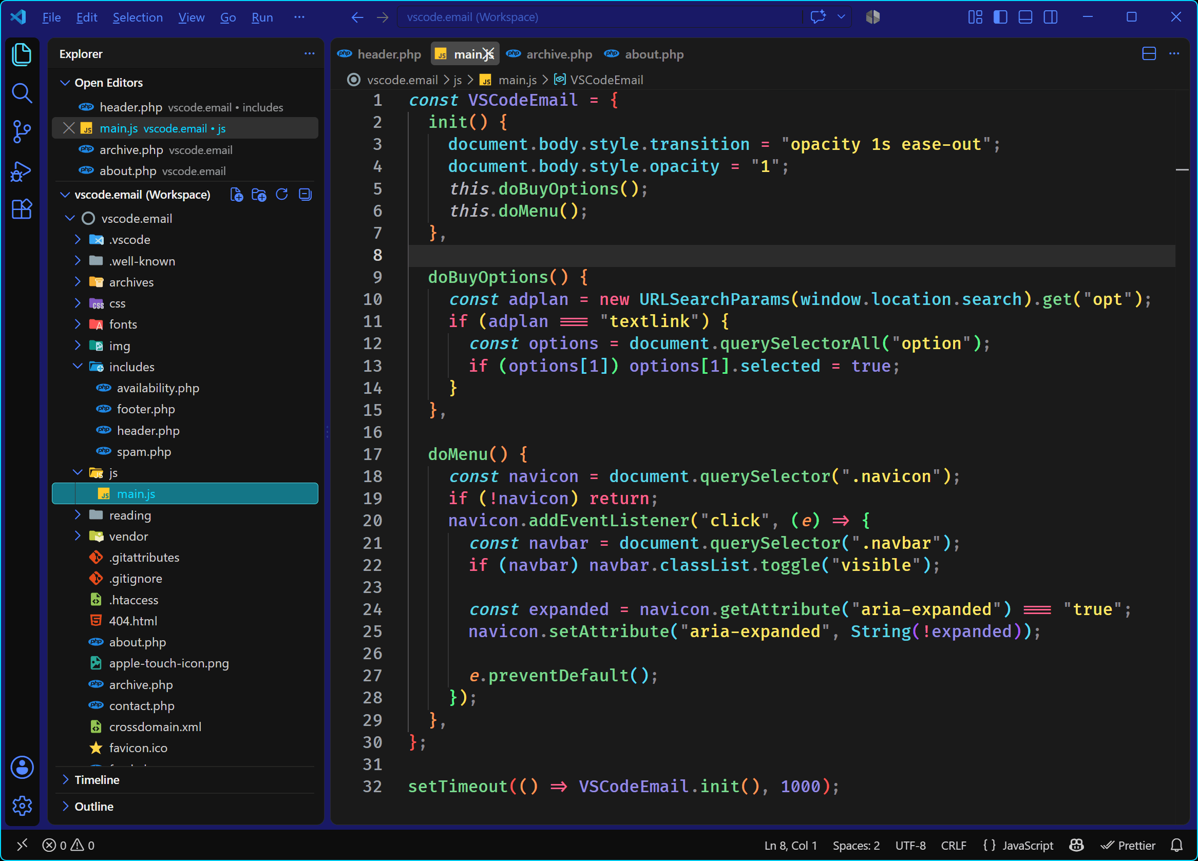
Task: Expand the css folder
Action: point(78,303)
